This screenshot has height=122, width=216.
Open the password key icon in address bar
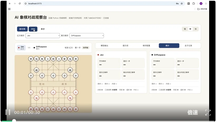[177, 4]
